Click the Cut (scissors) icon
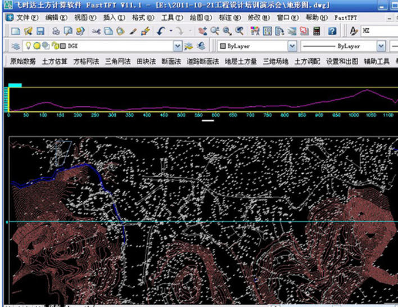 click(x=96, y=31)
